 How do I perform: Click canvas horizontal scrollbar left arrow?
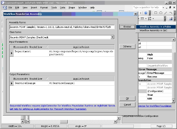[x=28, y=122]
